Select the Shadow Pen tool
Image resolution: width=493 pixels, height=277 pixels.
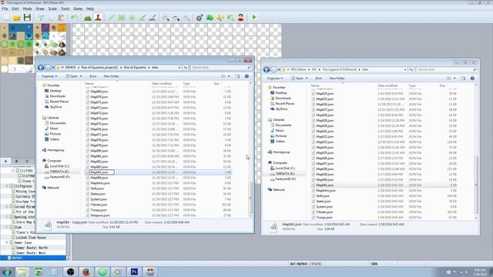[x=153, y=18]
